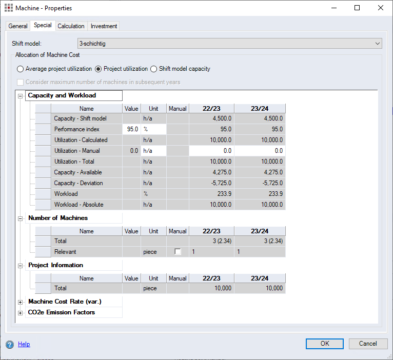Edit the Performance index value field

(x=131, y=129)
